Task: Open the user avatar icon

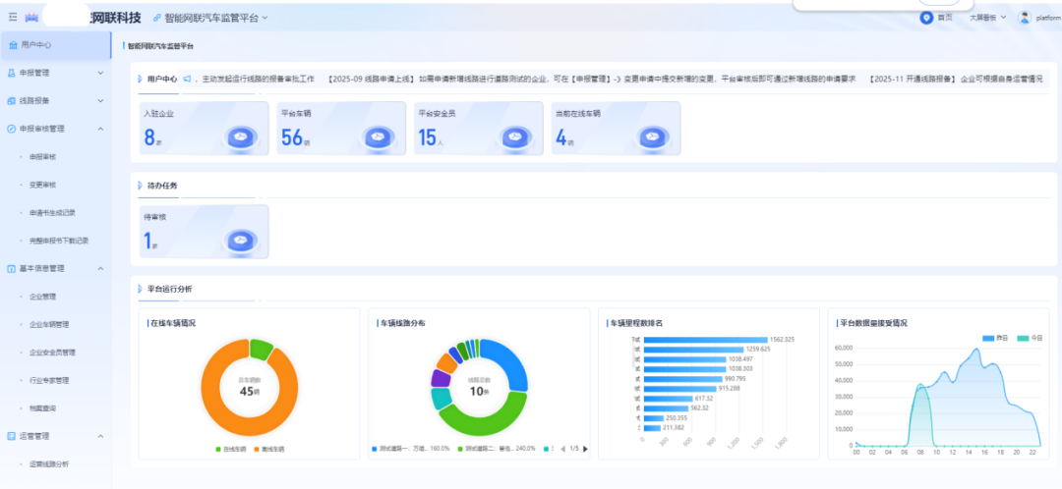Action: pos(1025,18)
